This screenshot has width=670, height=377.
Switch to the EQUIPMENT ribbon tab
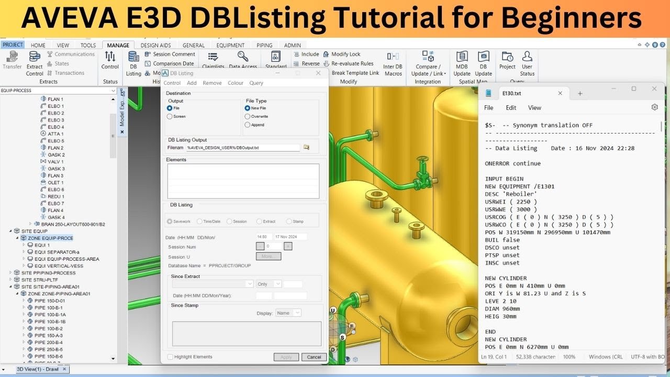pyautogui.click(x=230, y=45)
